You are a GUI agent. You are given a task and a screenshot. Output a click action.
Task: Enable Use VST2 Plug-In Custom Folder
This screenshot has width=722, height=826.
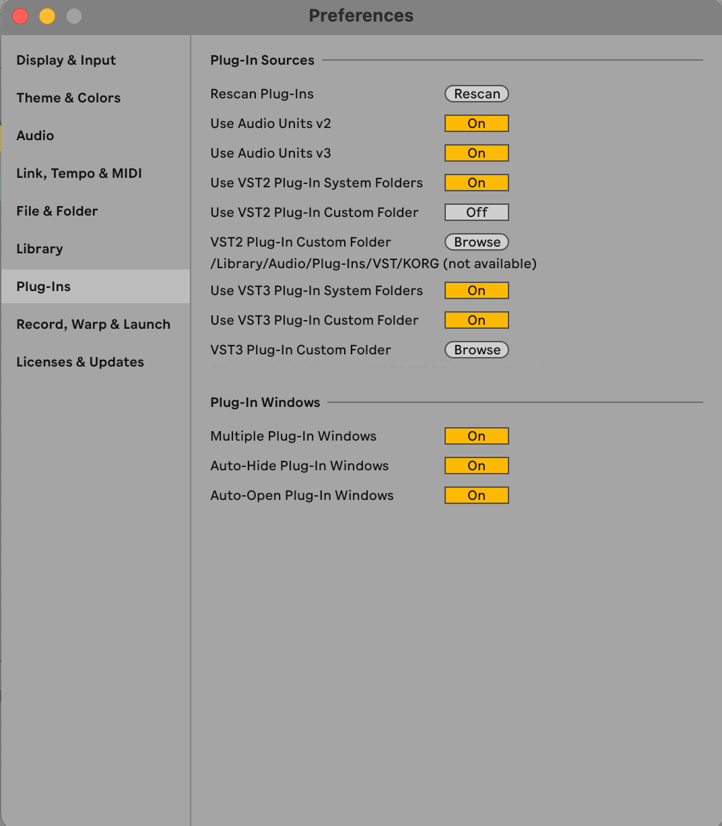[476, 212]
